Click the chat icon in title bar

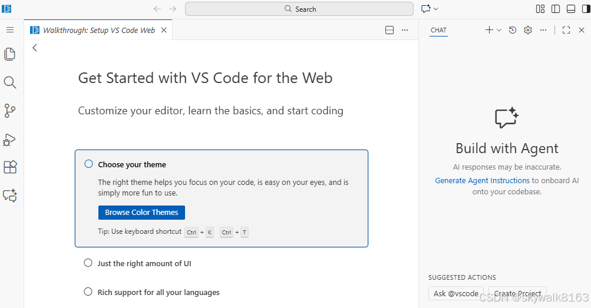point(426,9)
